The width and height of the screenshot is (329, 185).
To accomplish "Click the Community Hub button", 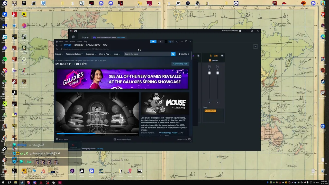I will [x=180, y=64].
